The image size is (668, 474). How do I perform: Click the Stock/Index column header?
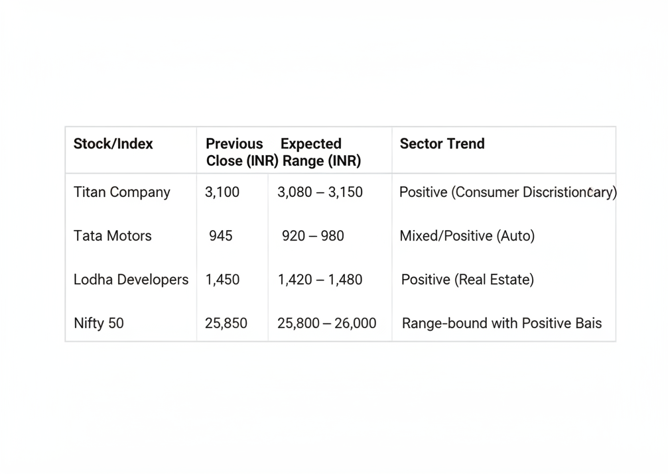click(x=113, y=144)
